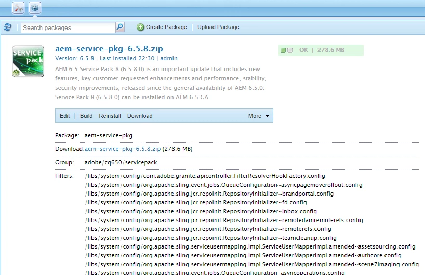
Task: Select RepositoryInitializer~fd.config filter
Action: coord(196,202)
